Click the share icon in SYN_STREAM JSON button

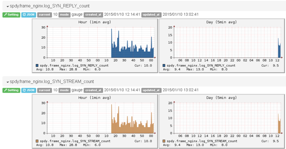(x=24, y=90)
